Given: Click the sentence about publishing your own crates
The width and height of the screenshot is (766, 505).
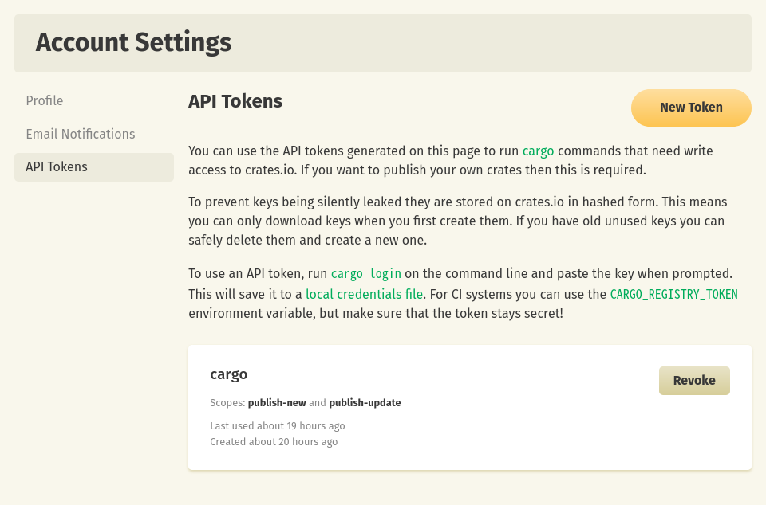Looking at the screenshot, I should [473, 170].
